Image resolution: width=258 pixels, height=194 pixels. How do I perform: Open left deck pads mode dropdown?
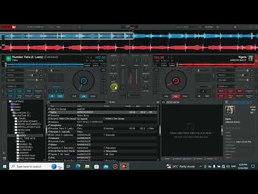click(15, 87)
